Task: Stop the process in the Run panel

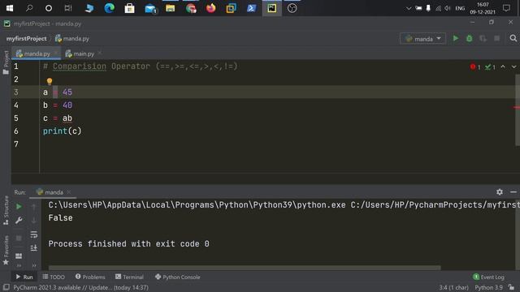Action: [19, 238]
